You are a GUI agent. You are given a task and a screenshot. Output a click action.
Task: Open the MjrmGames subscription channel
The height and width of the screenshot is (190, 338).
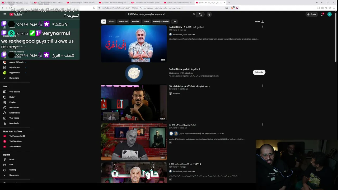coord(15,68)
